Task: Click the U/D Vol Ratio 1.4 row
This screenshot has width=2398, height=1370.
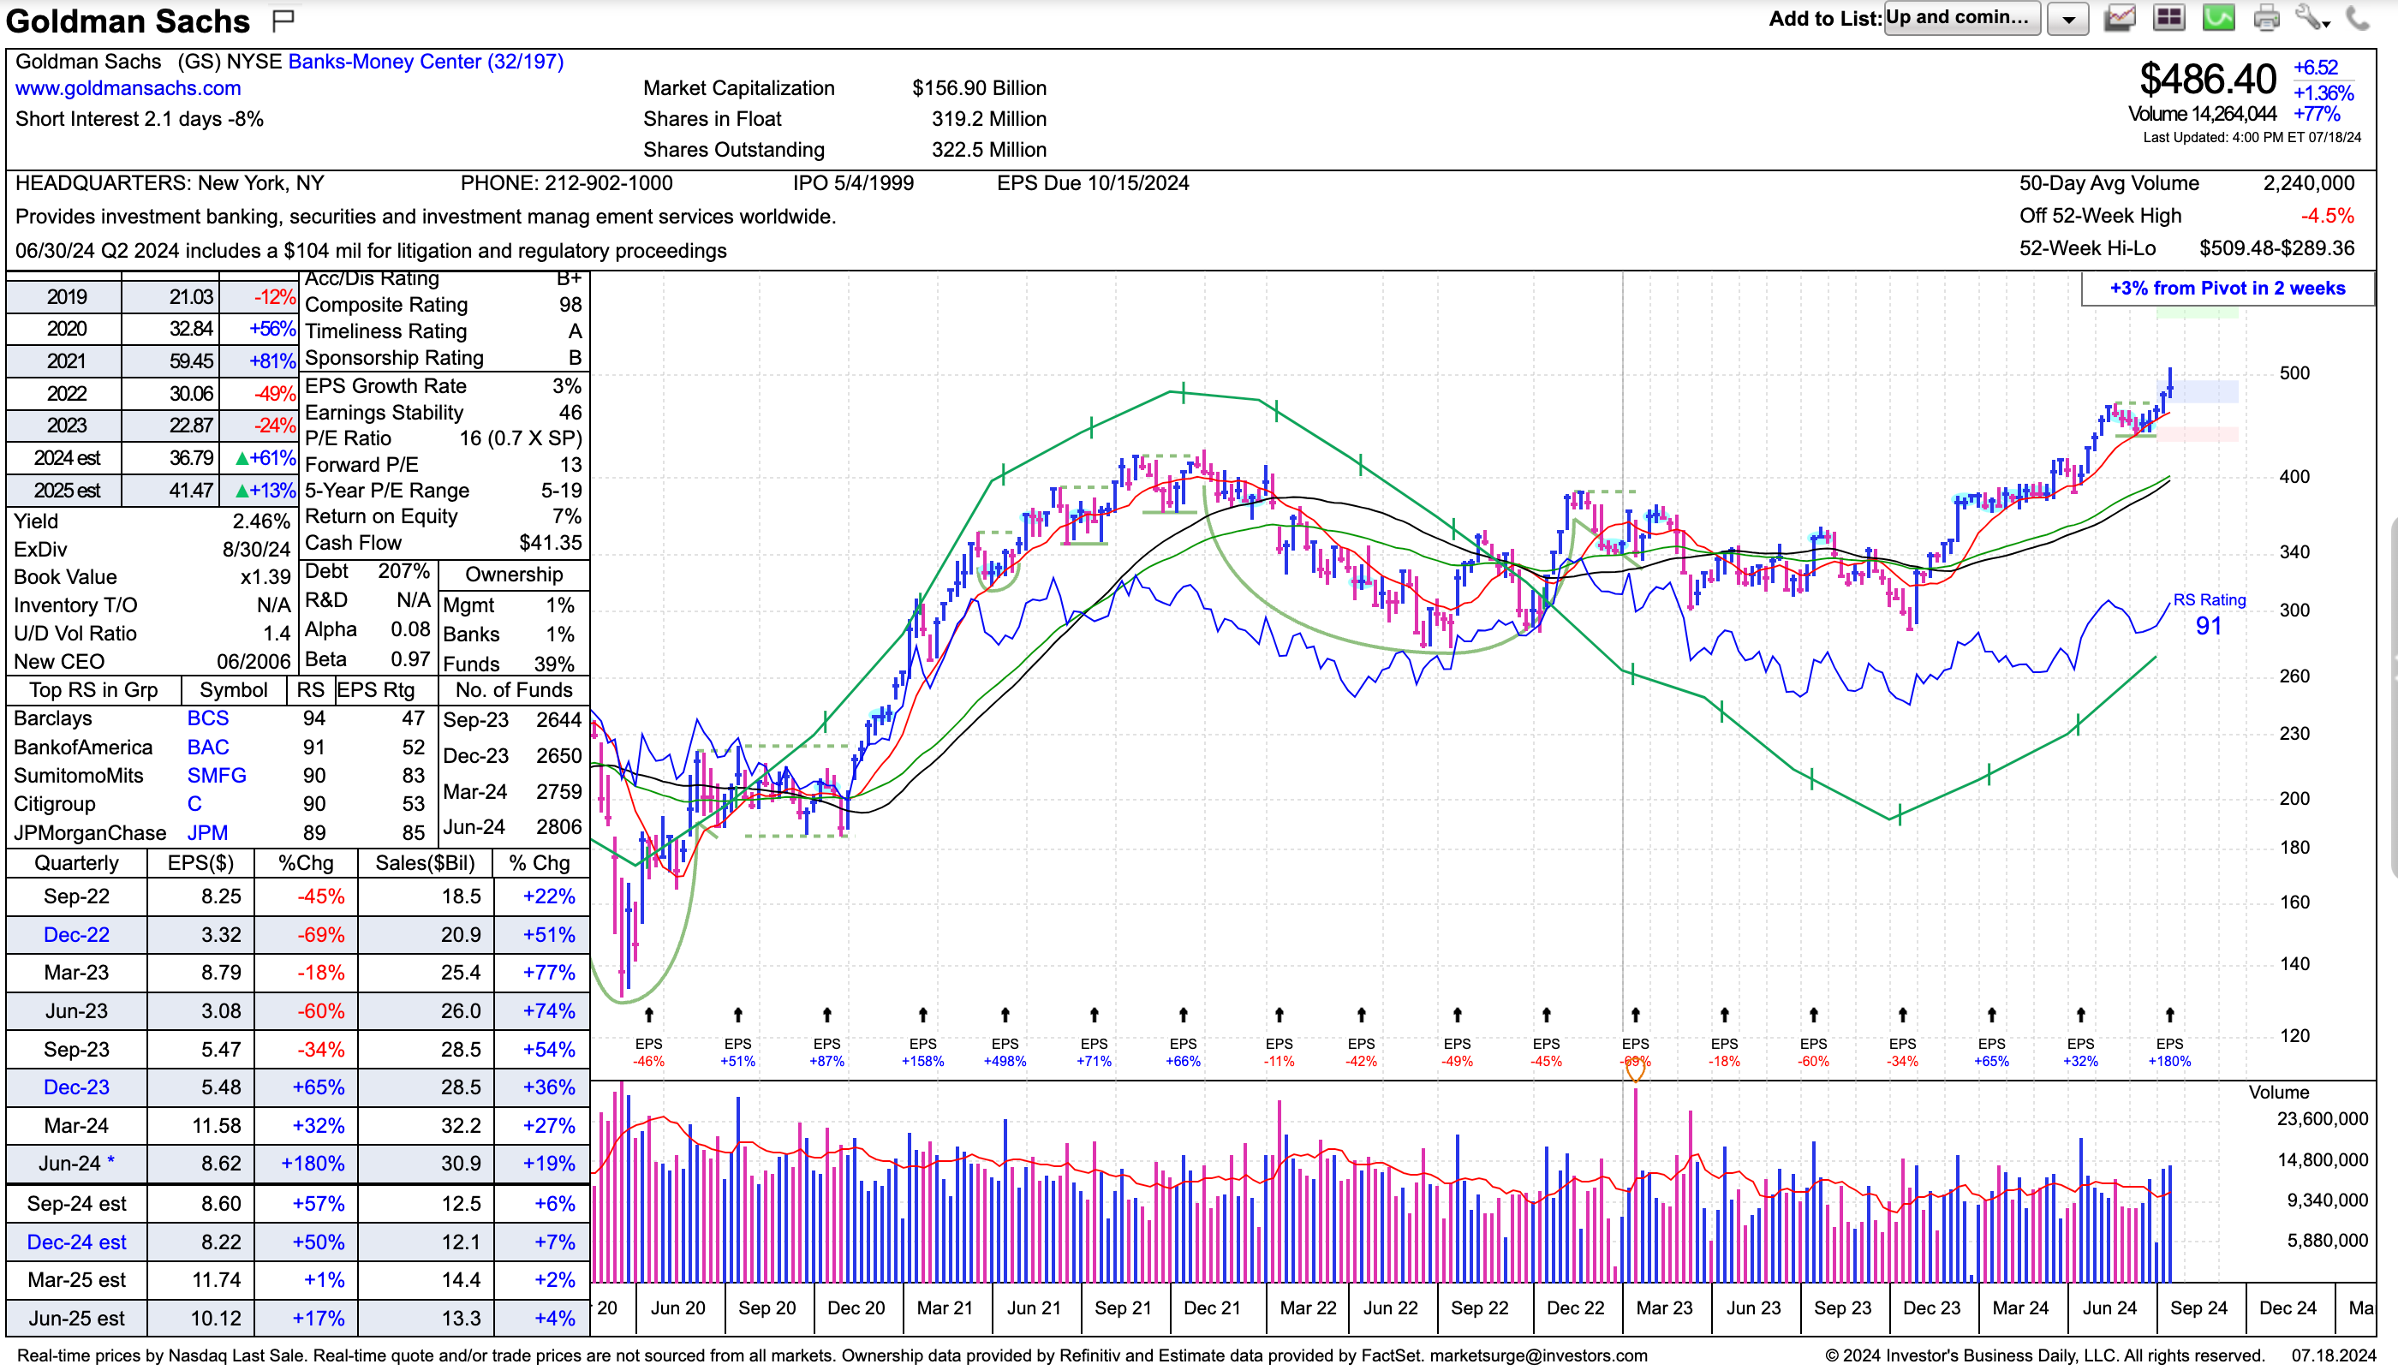Action: 152,634
